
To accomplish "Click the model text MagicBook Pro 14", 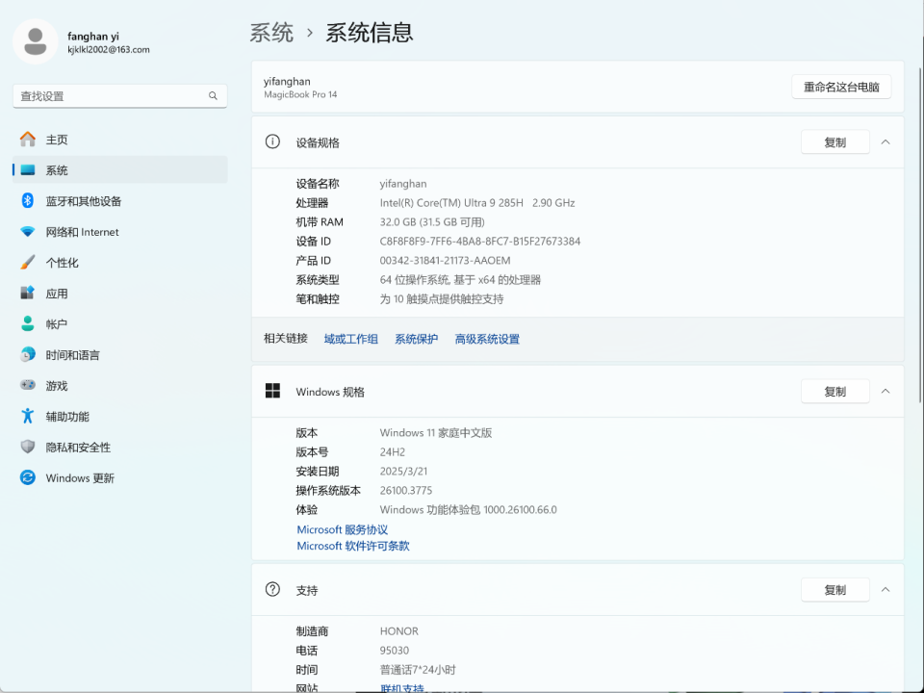I will click(300, 94).
